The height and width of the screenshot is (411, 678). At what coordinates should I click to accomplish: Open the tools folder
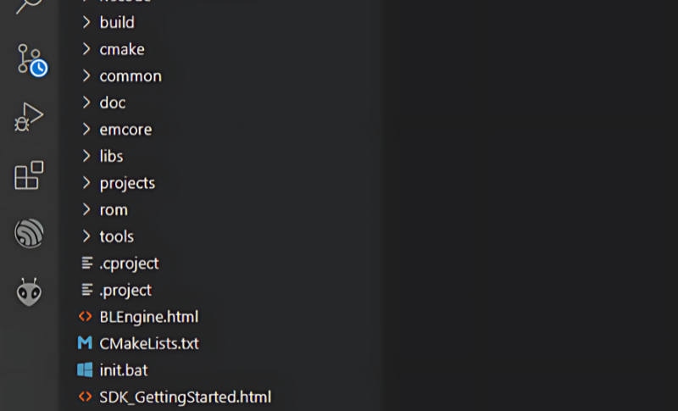116,236
